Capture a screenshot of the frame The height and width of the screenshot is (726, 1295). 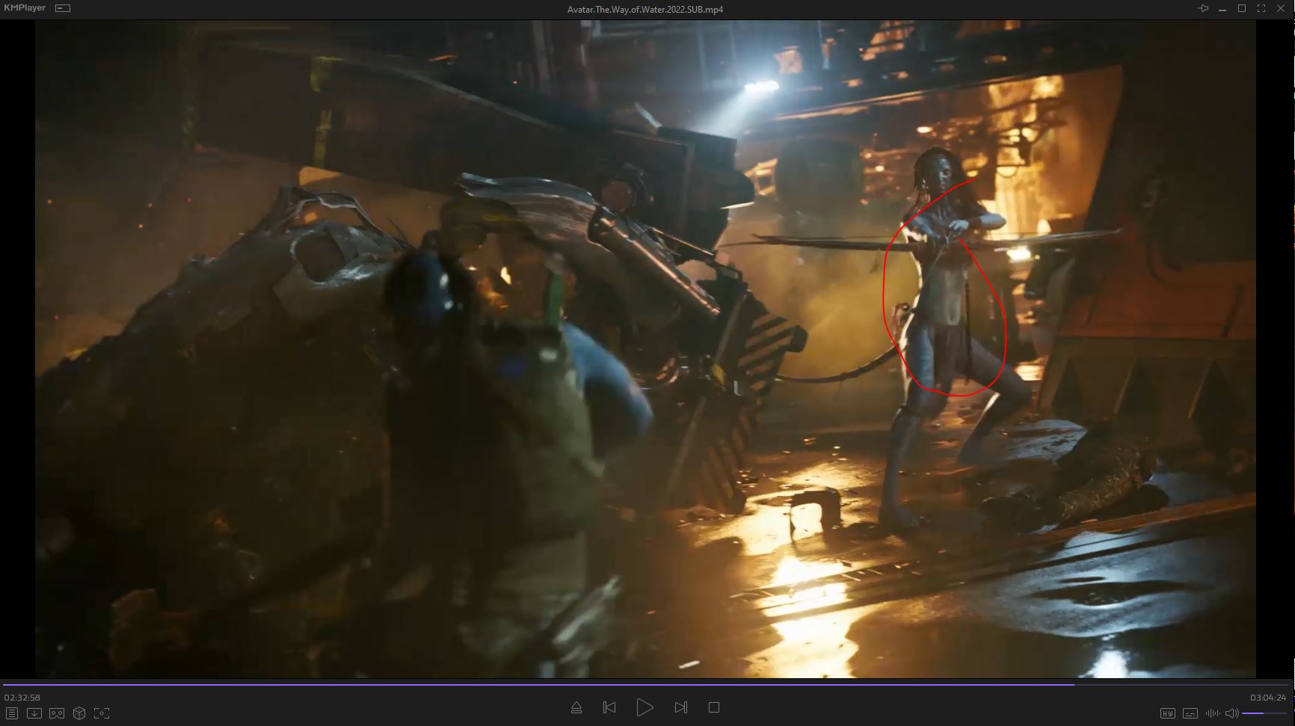tap(102, 713)
